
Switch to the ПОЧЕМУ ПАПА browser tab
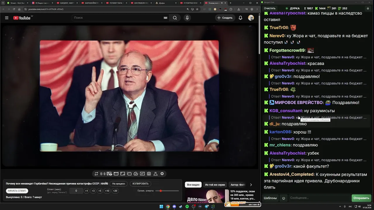(117, 3)
